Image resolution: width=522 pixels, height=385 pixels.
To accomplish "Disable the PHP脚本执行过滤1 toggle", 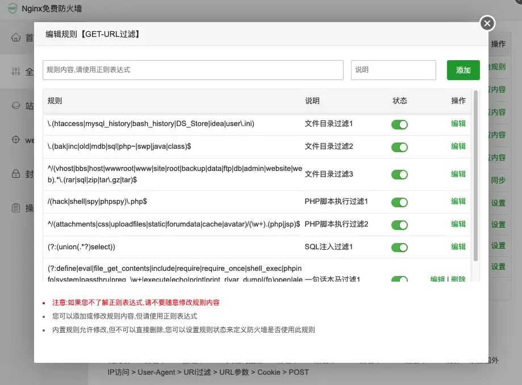I will point(399,202).
